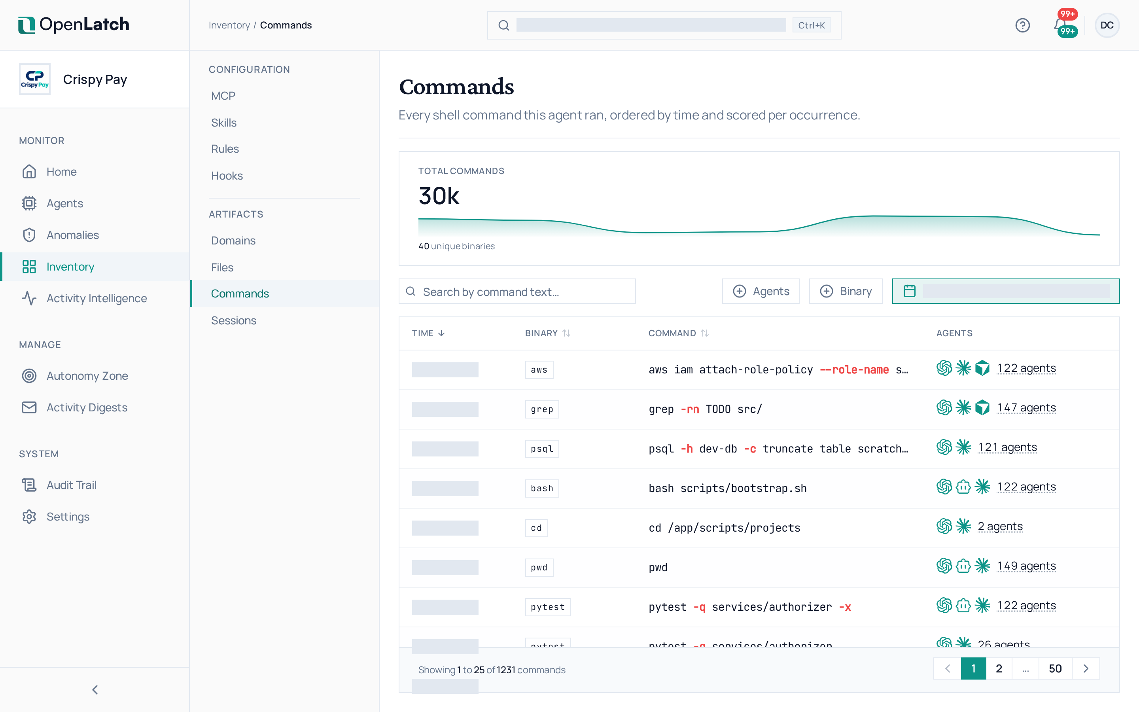This screenshot has width=1139, height=712.
Task: Open Files artifacts
Action: (x=222, y=267)
